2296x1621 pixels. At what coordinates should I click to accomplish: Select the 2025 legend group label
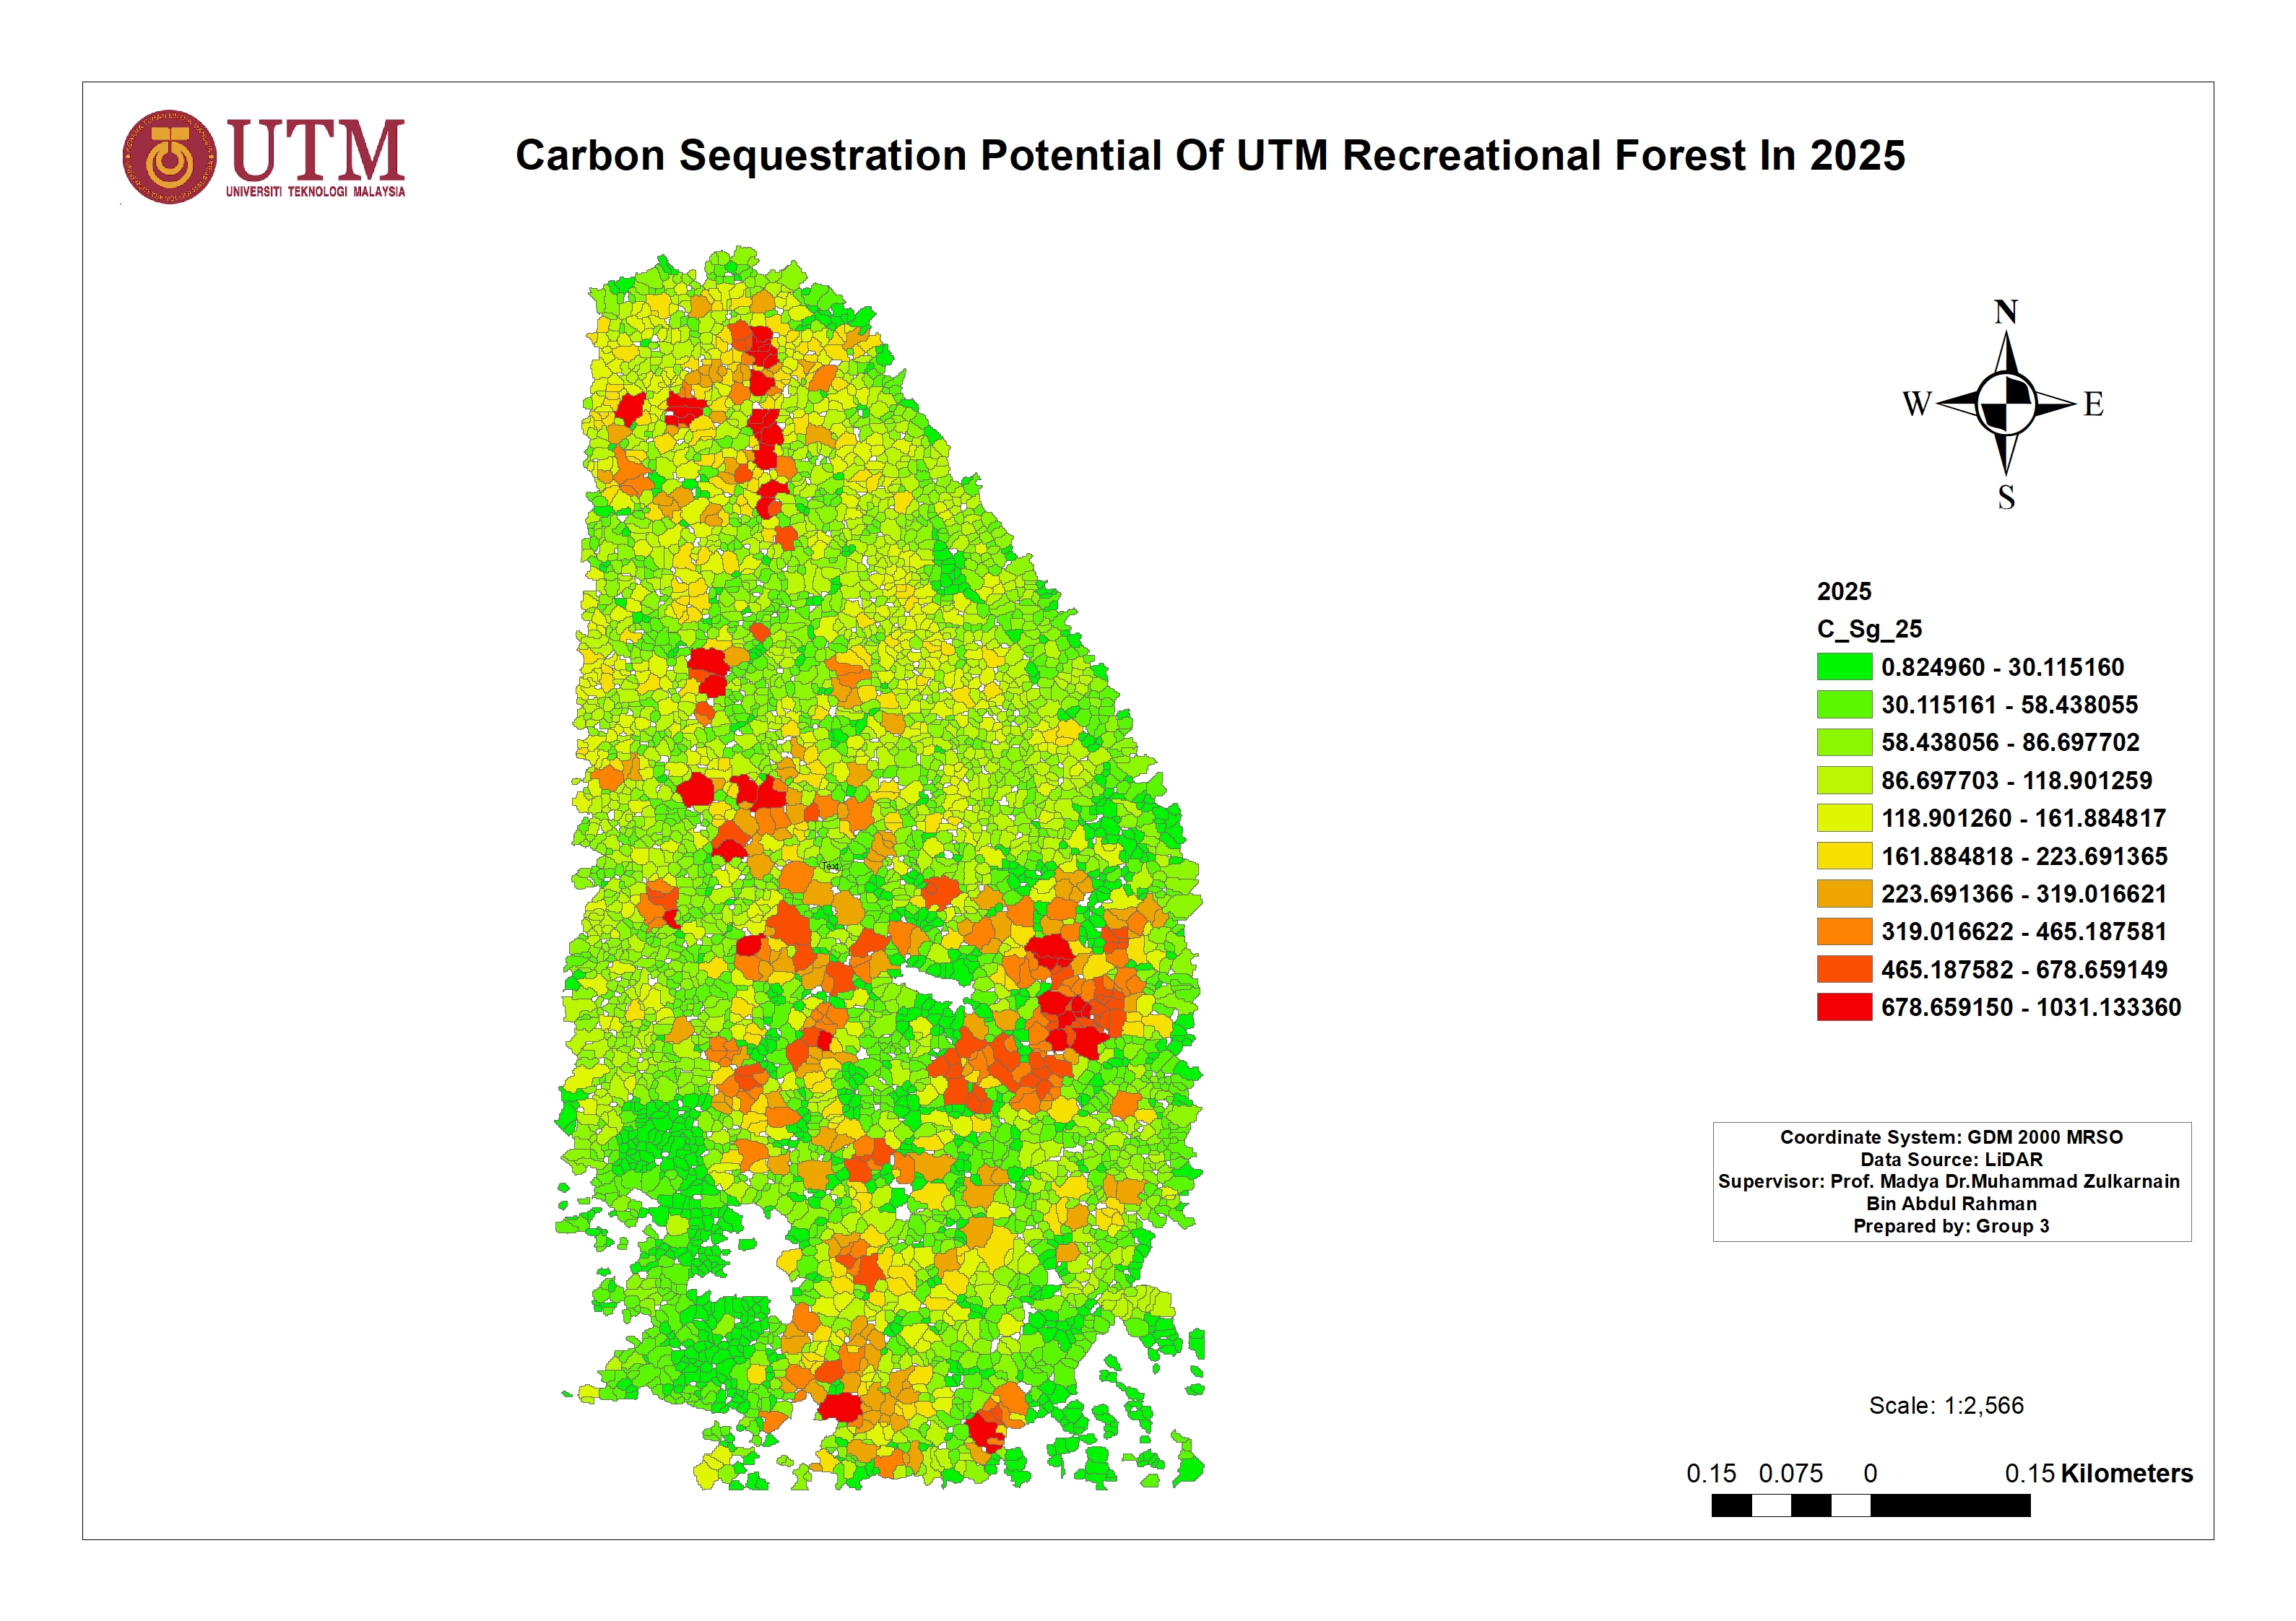1845,592
